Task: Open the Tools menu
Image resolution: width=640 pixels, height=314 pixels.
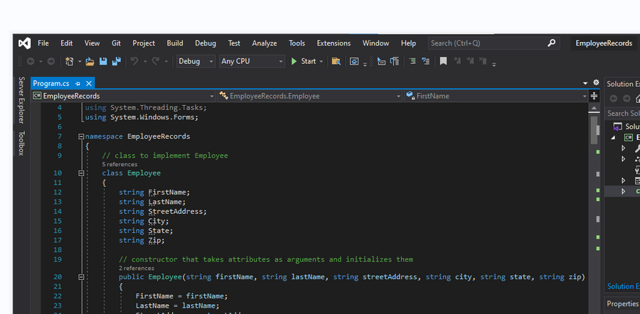Action: pos(297,43)
